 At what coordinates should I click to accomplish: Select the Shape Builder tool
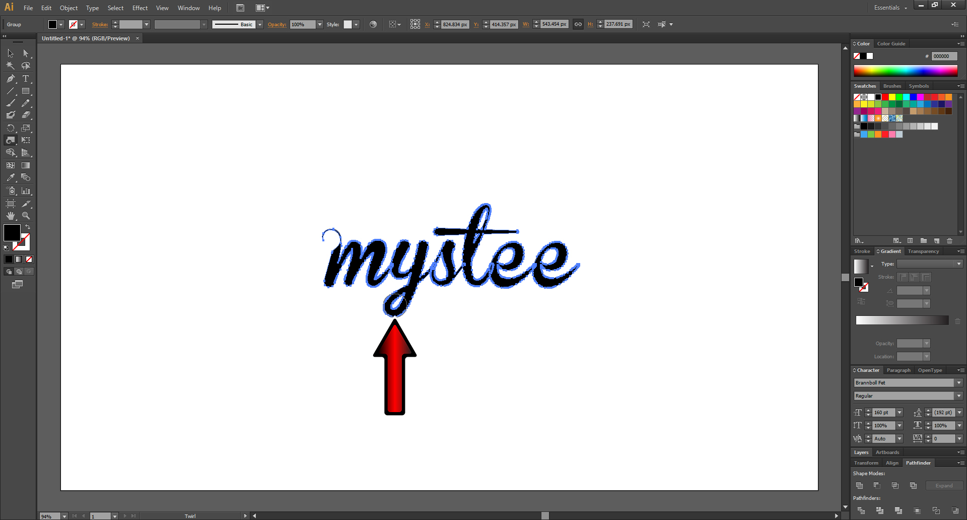click(x=11, y=153)
